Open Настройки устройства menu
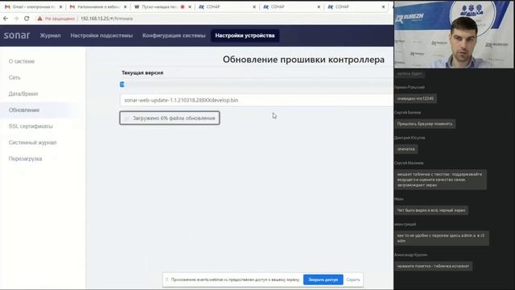 (x=245, y=35)
